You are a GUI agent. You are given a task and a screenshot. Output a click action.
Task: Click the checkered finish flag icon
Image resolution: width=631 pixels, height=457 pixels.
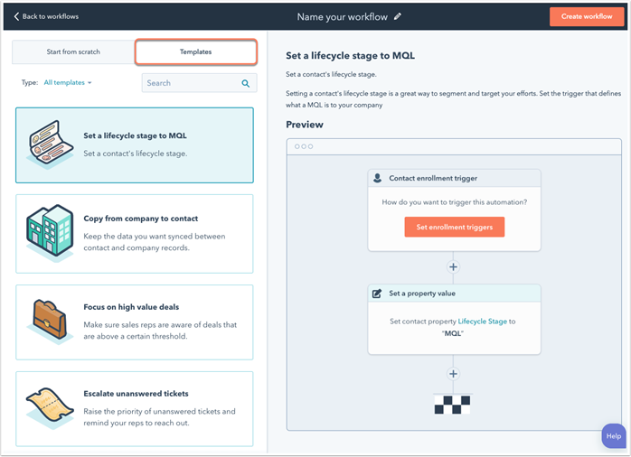pyautogui.click(x=452, y=405)
